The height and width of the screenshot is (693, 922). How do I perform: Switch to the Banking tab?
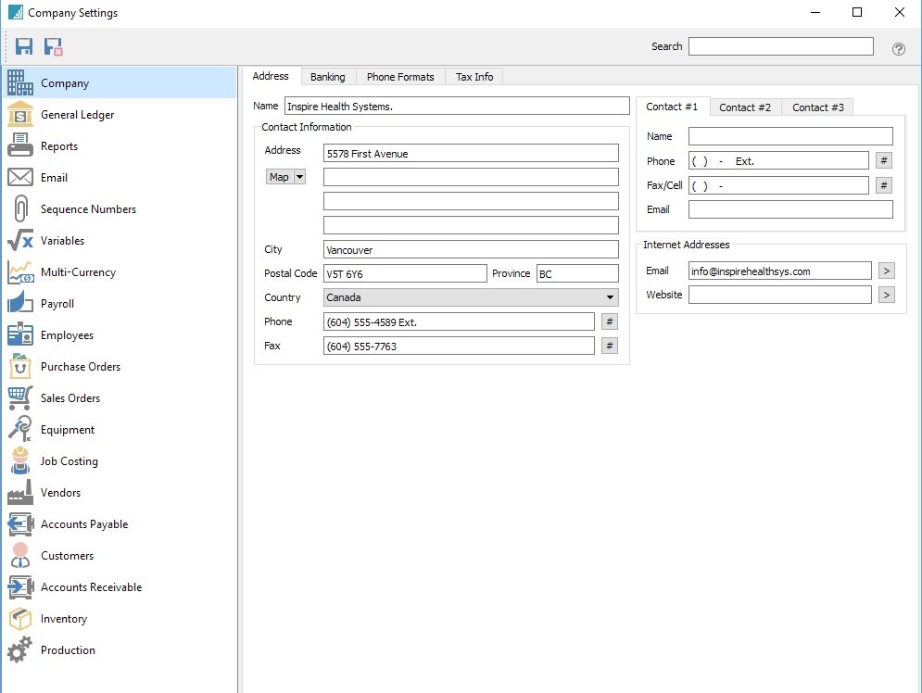coord(328,77)
